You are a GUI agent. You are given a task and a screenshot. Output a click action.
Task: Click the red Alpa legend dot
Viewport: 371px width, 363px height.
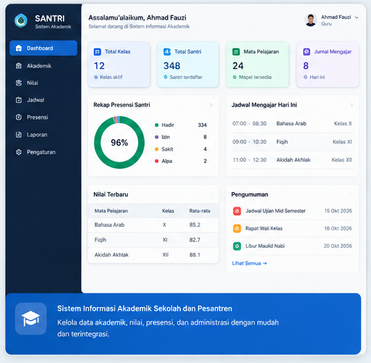[x=157, y=161]
